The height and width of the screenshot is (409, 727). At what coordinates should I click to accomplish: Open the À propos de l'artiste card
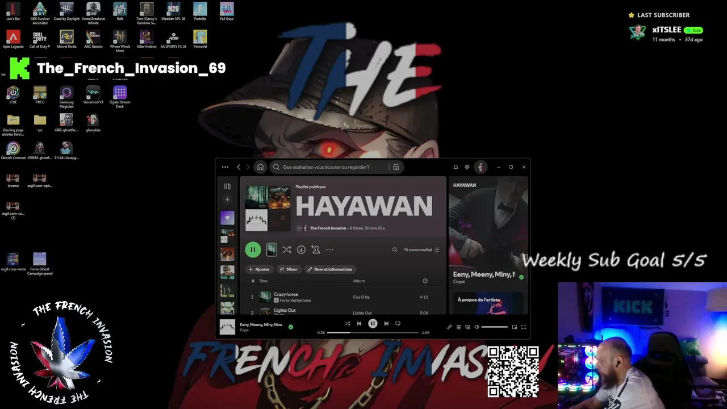488,303
